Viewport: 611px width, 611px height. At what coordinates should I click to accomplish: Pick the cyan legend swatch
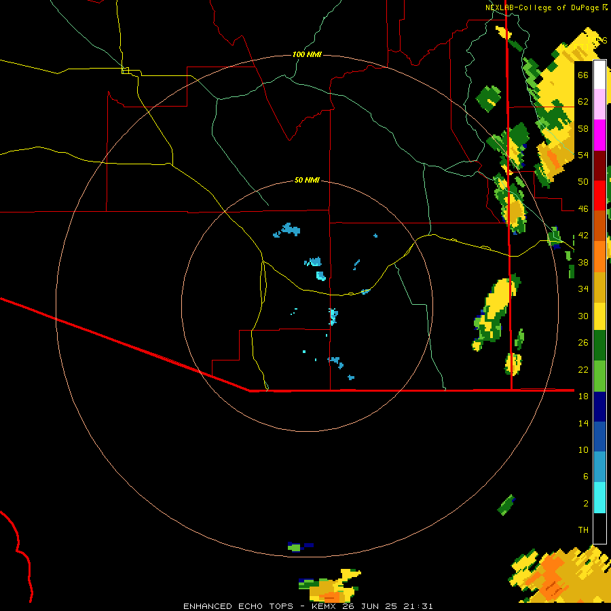(x=599, y=498)
